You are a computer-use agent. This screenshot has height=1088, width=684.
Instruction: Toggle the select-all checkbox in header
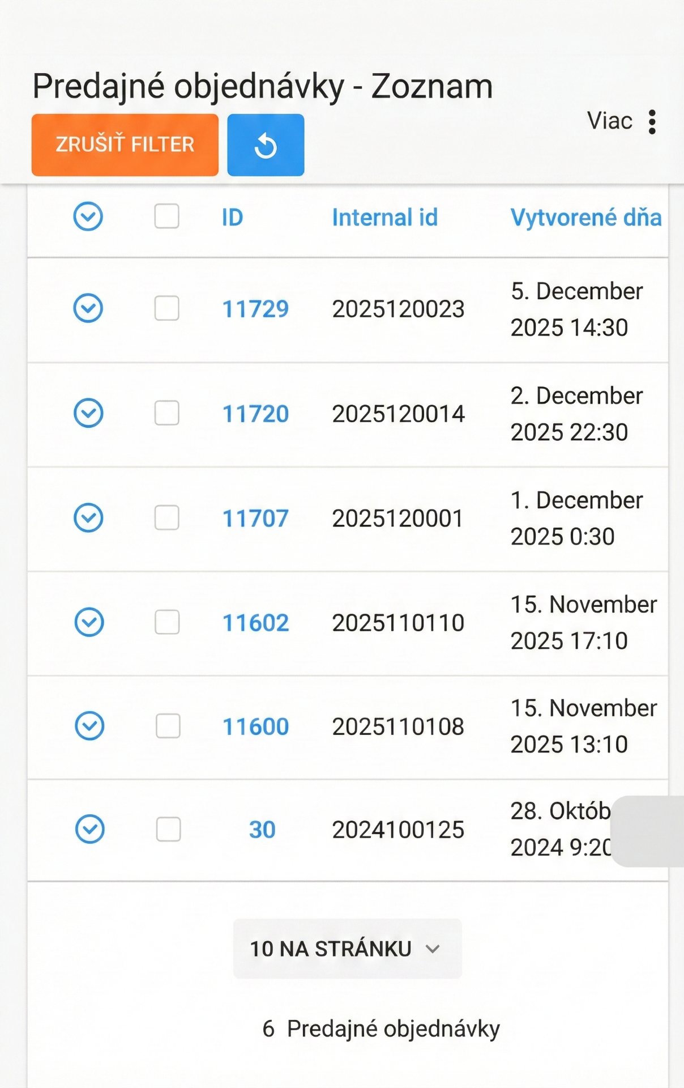coord(167,216)
